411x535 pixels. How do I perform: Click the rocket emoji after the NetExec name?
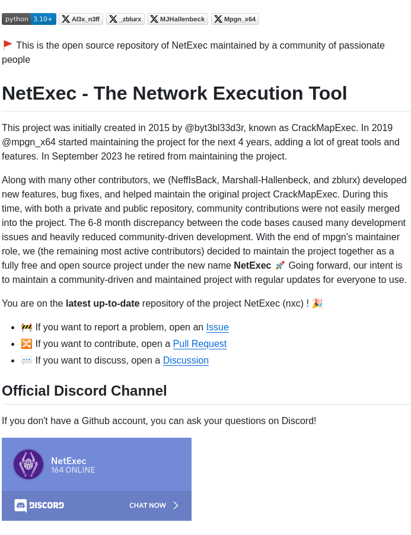click(x=279, y=265)
